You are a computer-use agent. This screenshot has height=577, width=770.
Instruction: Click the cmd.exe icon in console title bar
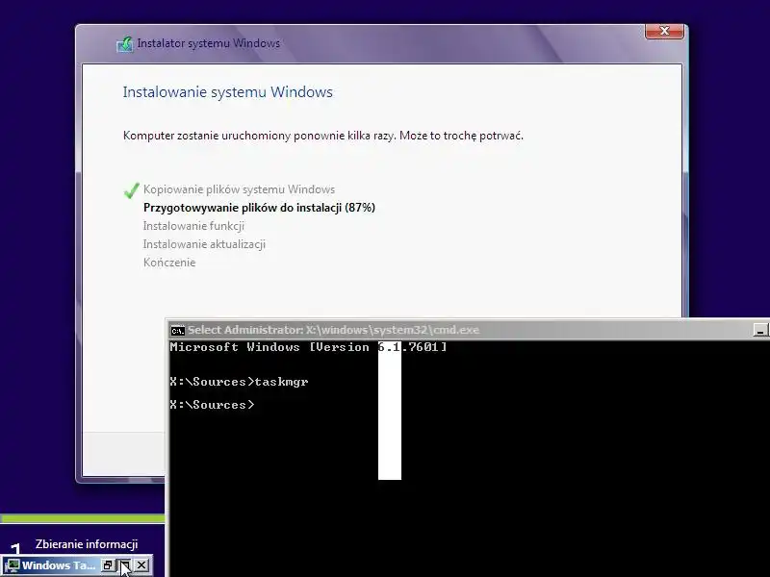pyautogui.click(x=177, y=330)
